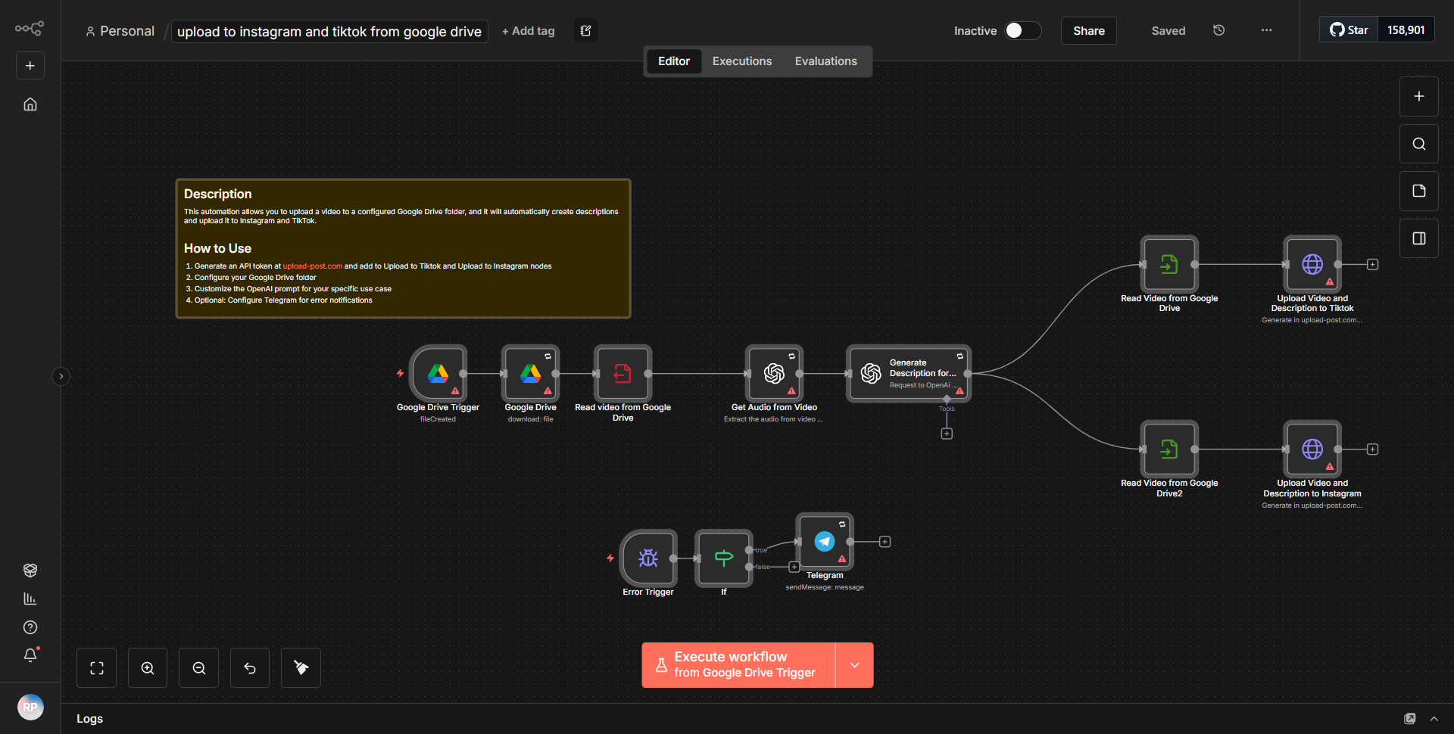The height and width of the screenshot is (734, 1454).
Task: Switch to the Evaluations tab
Action: (x=825, y=61)
